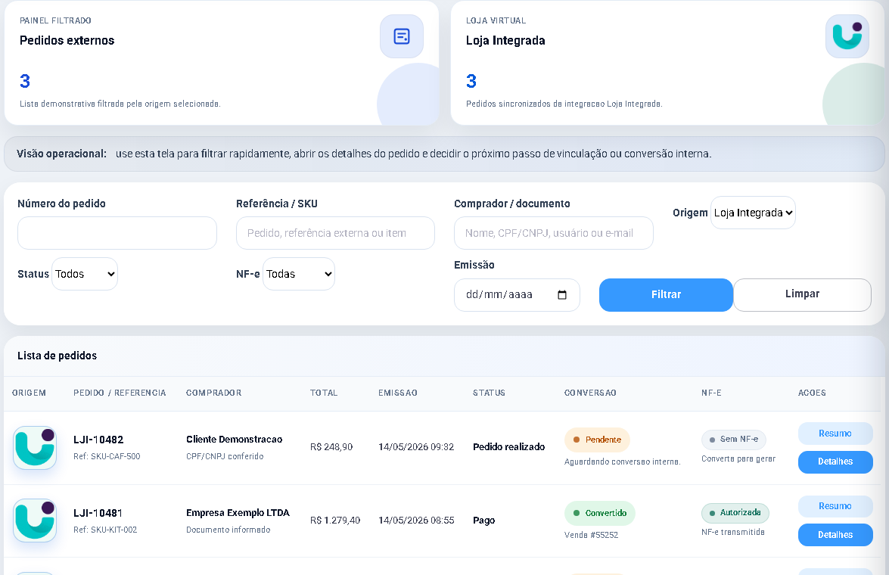Click status Pago
The width and height of the screenshot is (889, 575).
coord(483,521)
